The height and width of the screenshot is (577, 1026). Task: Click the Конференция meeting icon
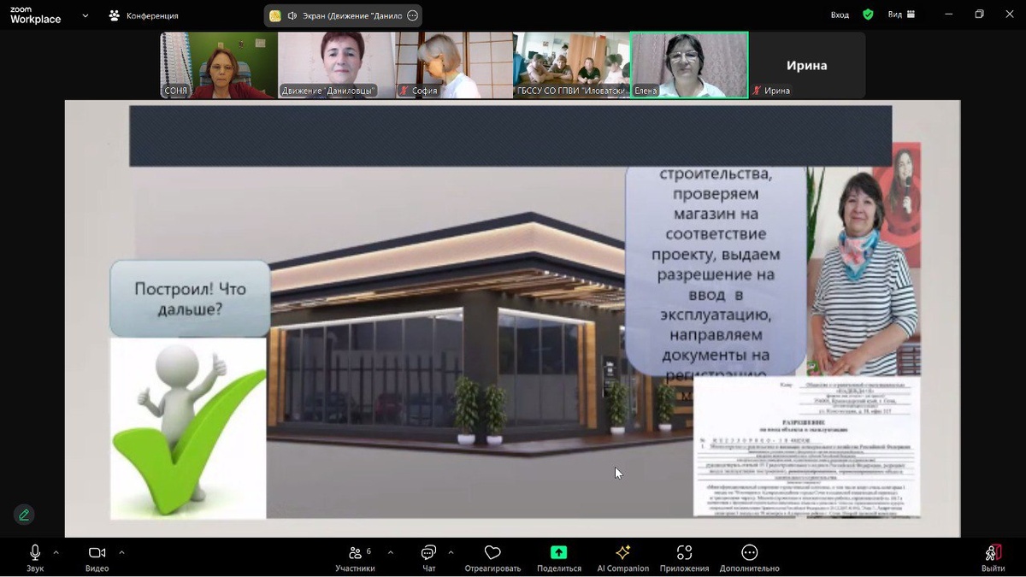coord(115,15)
